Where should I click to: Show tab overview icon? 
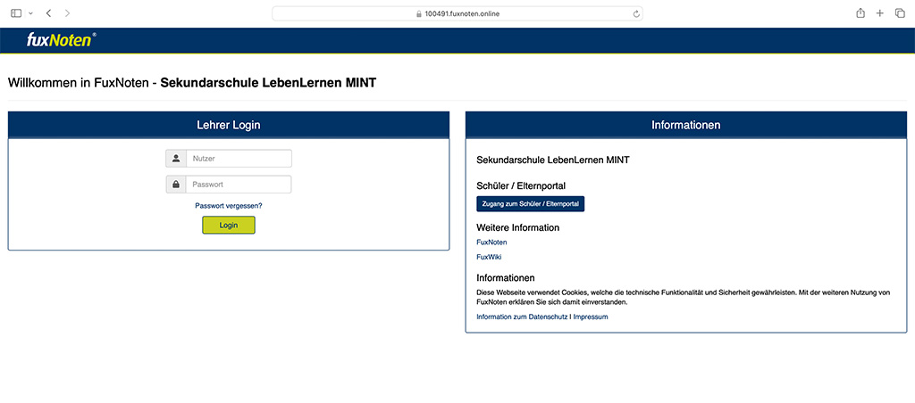(x=900, y=12)
